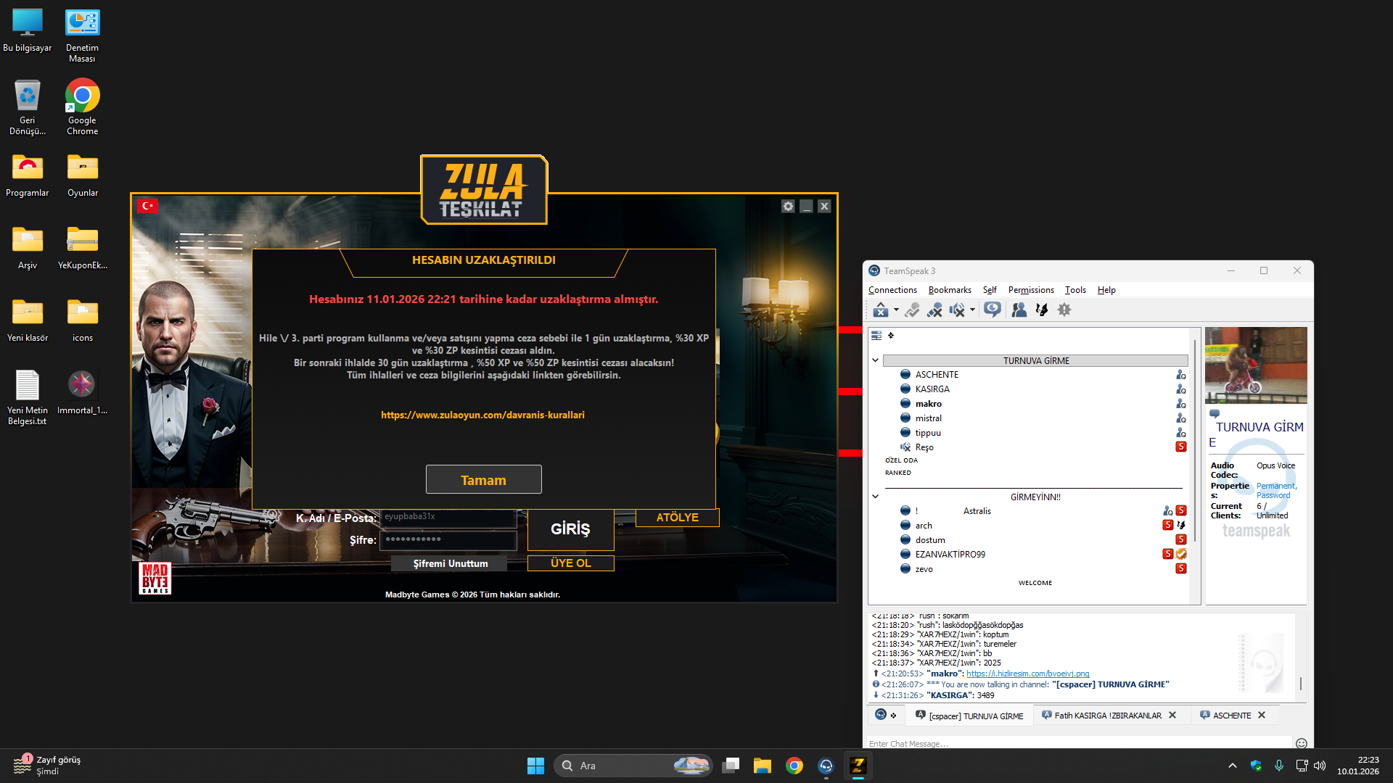The image size is (1393, 783).
Task: Select user makro in channel tree
Action: pos(929,404)
